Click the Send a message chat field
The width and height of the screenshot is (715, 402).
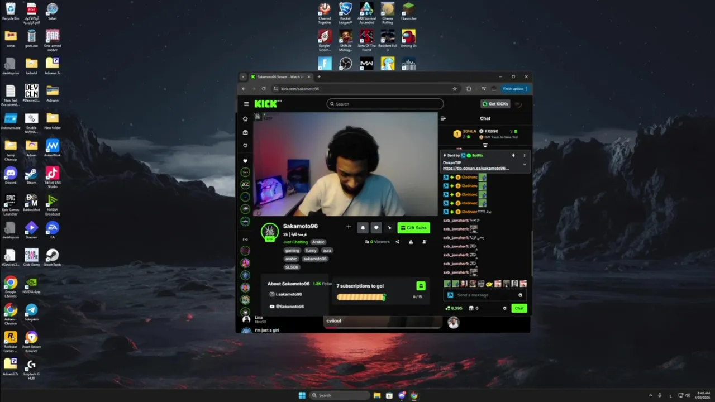pos(485,295)
